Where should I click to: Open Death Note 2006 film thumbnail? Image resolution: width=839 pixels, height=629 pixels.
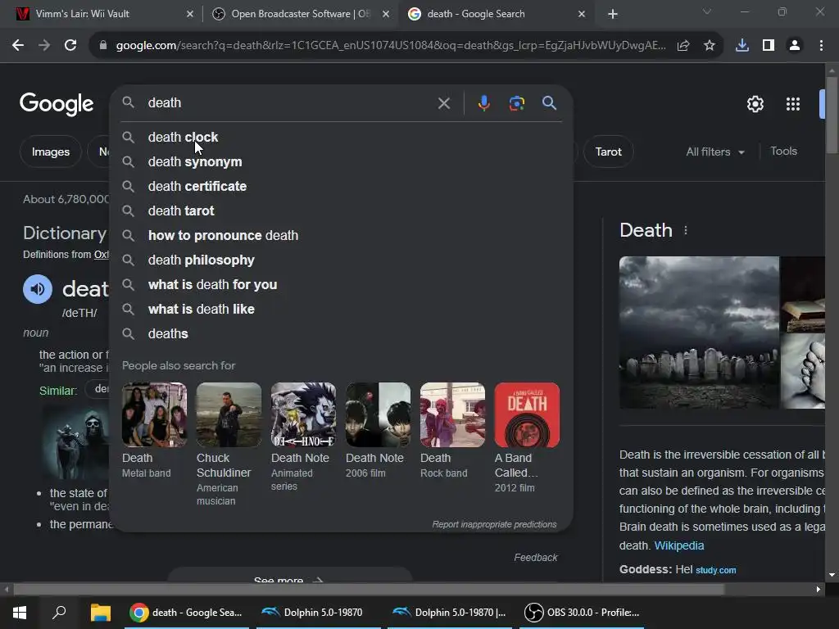[x=379, y=414]
